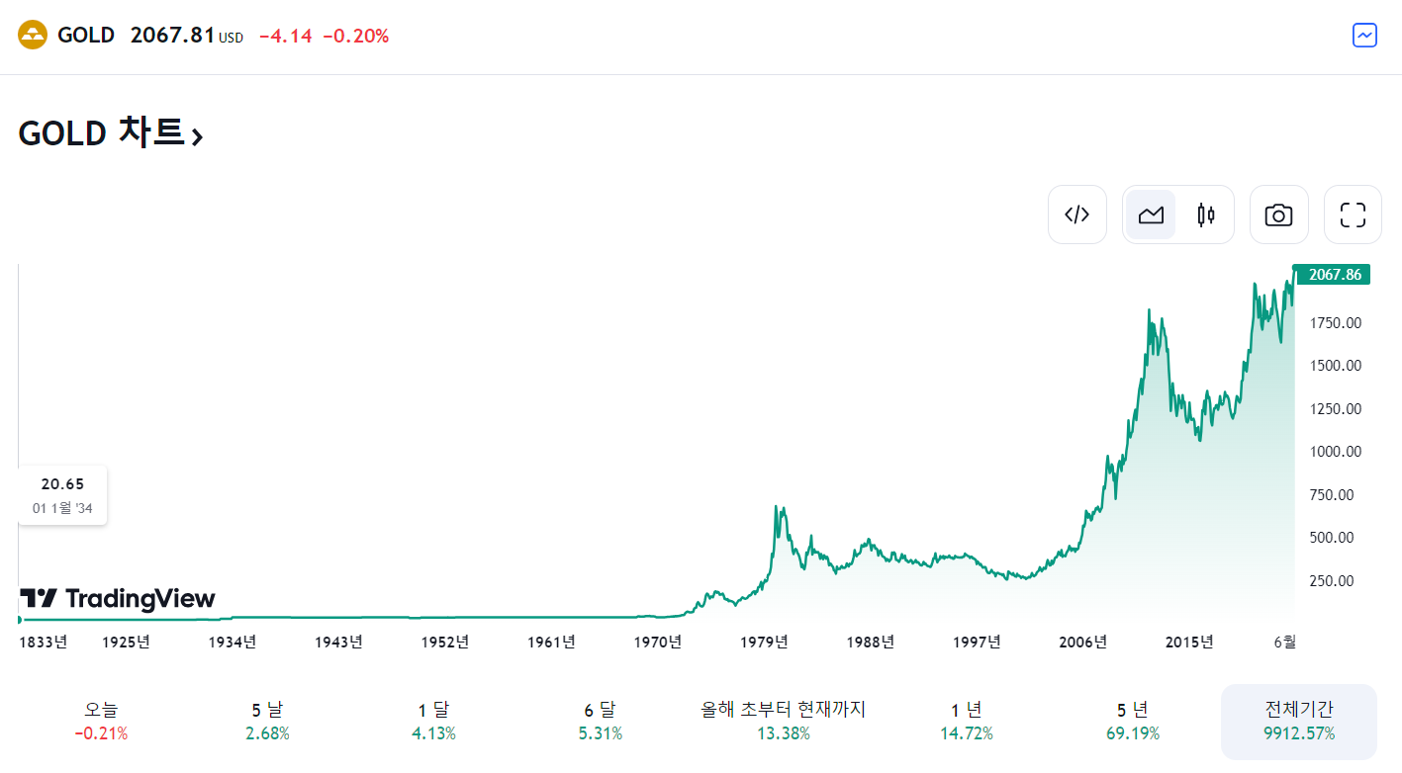Switch to the 5 년 range tab
Screen dimensions: 1402x773
point(1134,721)
